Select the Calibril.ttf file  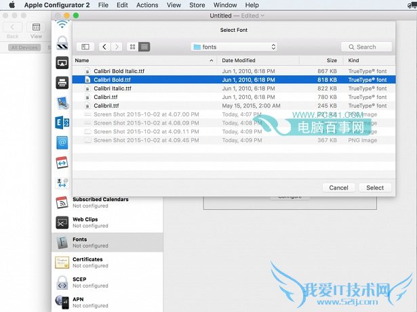[234, 106]
